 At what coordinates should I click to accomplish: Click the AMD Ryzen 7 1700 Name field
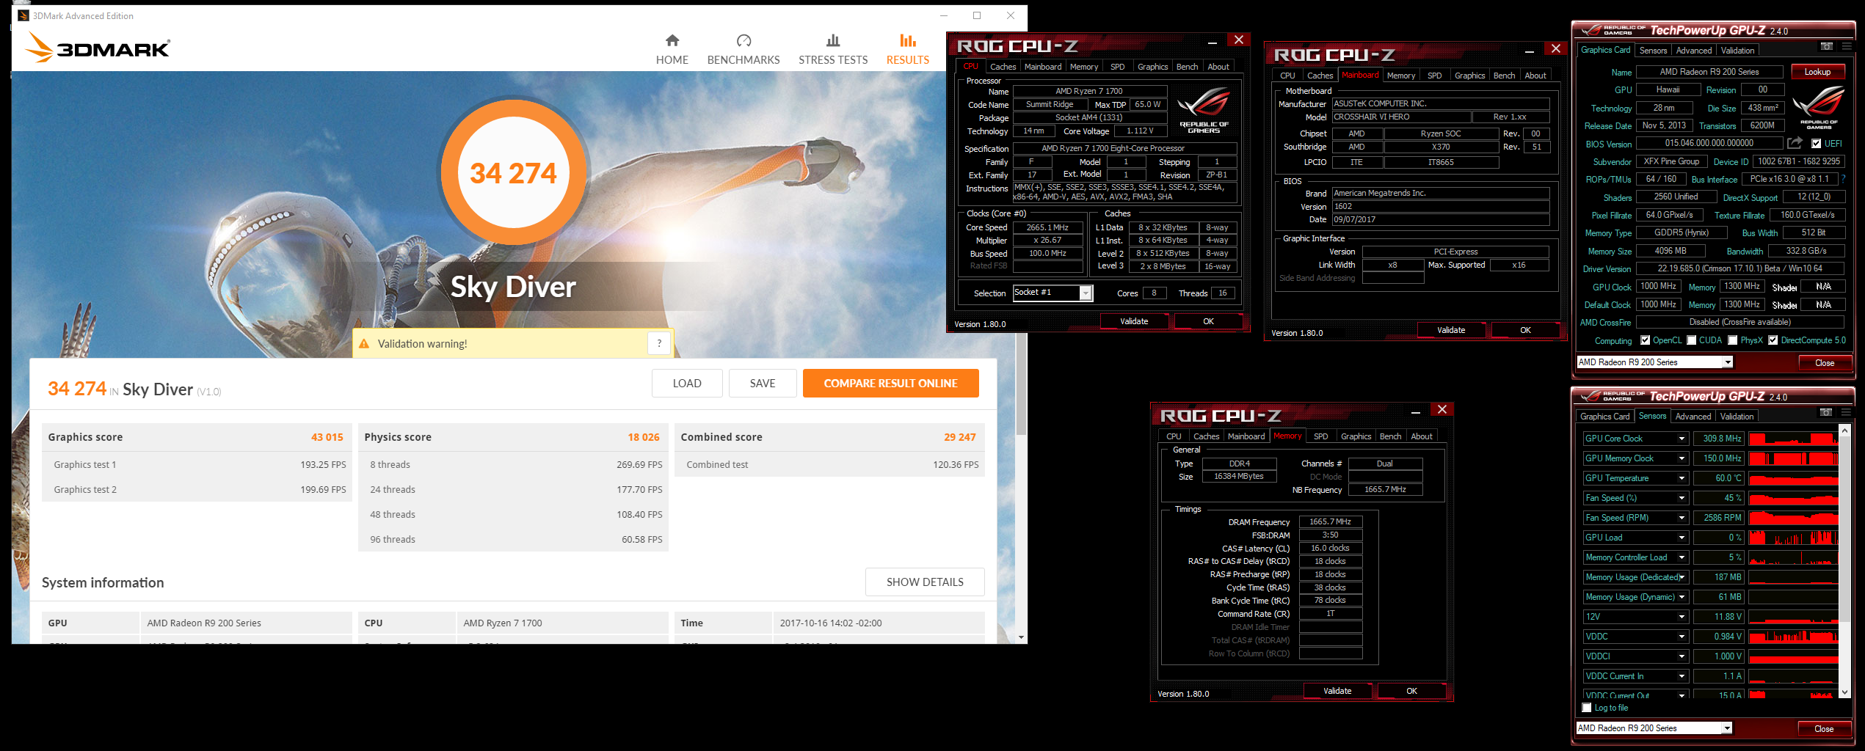click(x=1088, y=91)
